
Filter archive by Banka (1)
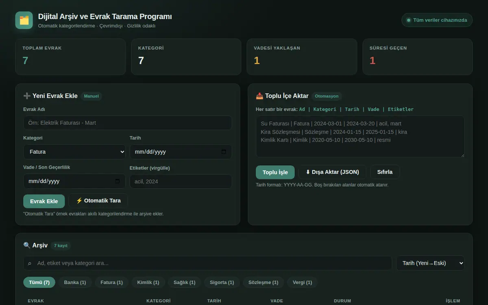[75, 282]
